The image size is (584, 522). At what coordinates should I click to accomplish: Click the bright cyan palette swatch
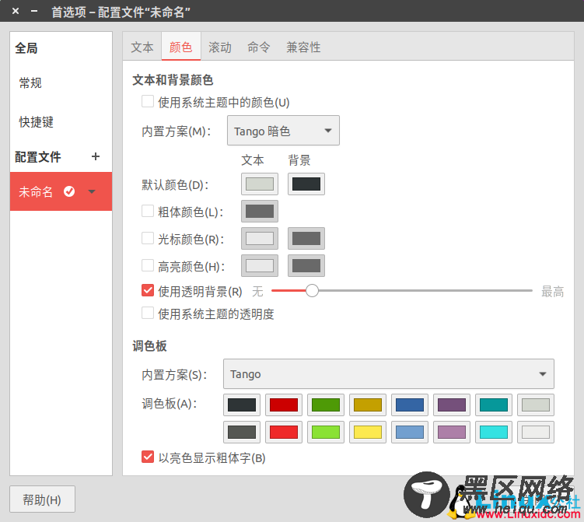click(x=494, y=433)
